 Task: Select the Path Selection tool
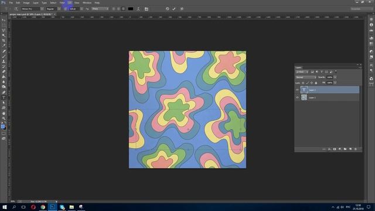pos(4,103)
